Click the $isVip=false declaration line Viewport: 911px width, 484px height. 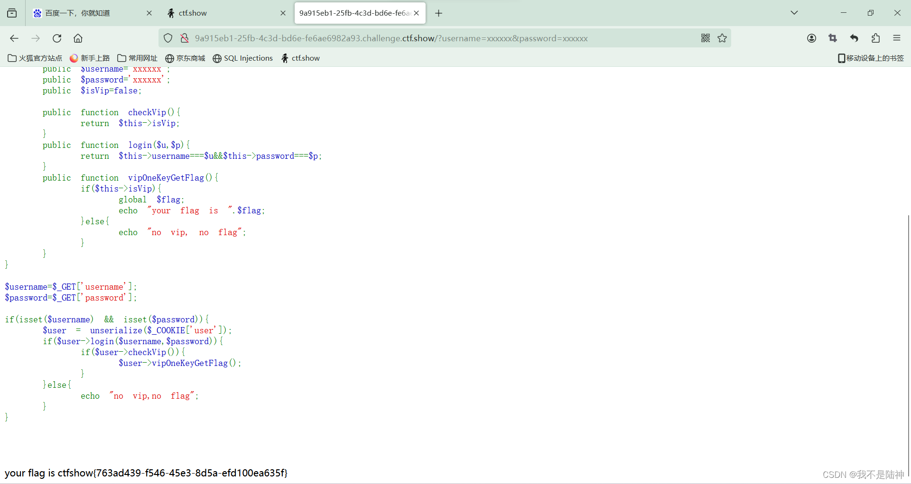92,91
